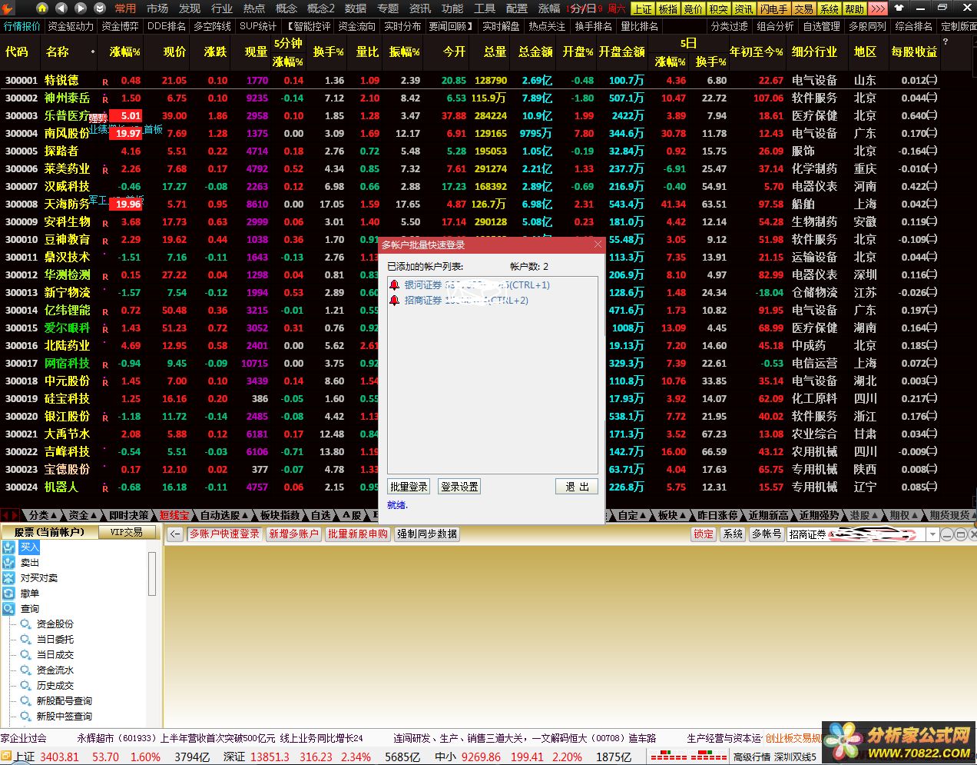
Task: Click the left-arrow collapse button in trade toolbar
Action: (176, 534)
